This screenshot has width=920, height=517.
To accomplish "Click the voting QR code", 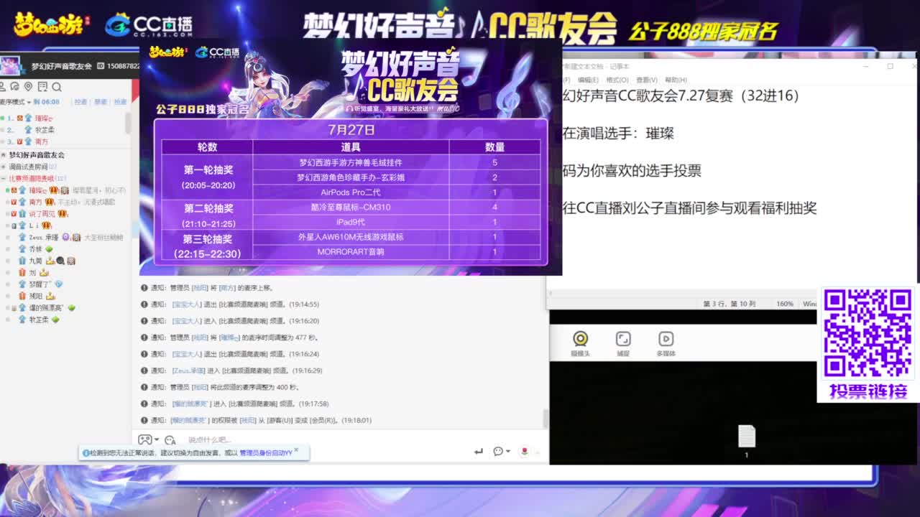I will 868,334.
